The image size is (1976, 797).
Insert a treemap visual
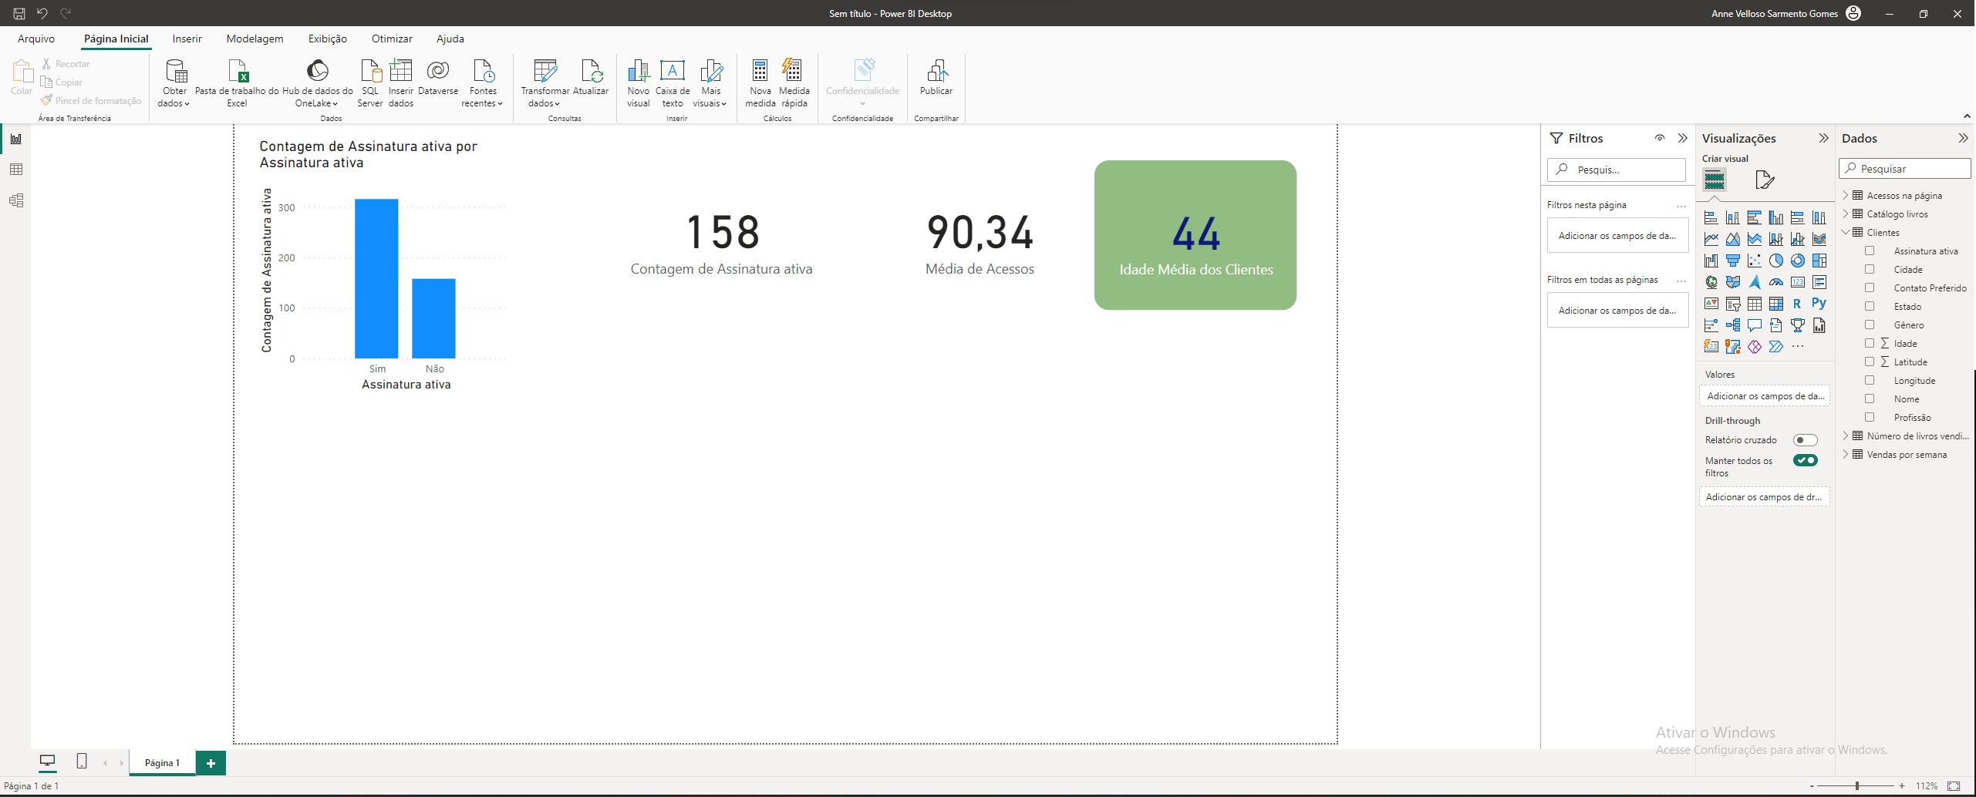pos(1819,261)
